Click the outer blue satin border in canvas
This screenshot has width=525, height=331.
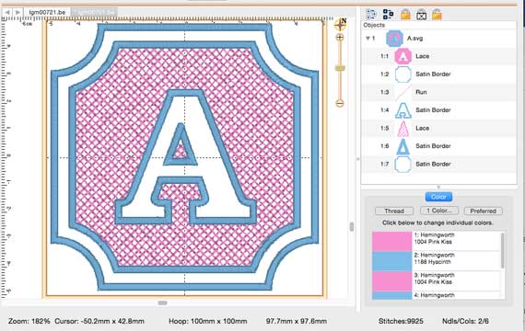tap(53, 157)
